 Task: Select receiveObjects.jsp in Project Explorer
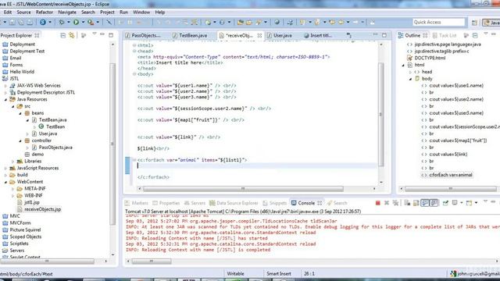click(x=42, y=209)
